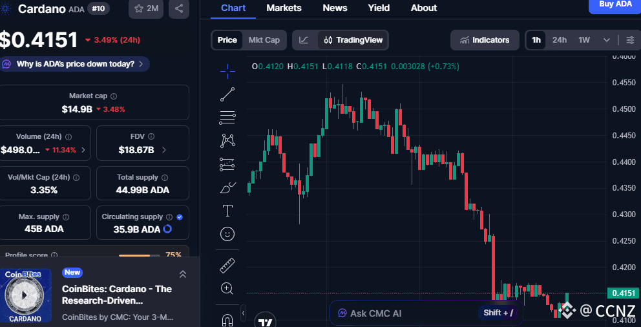Select the crosshair cursor tool

227,70
